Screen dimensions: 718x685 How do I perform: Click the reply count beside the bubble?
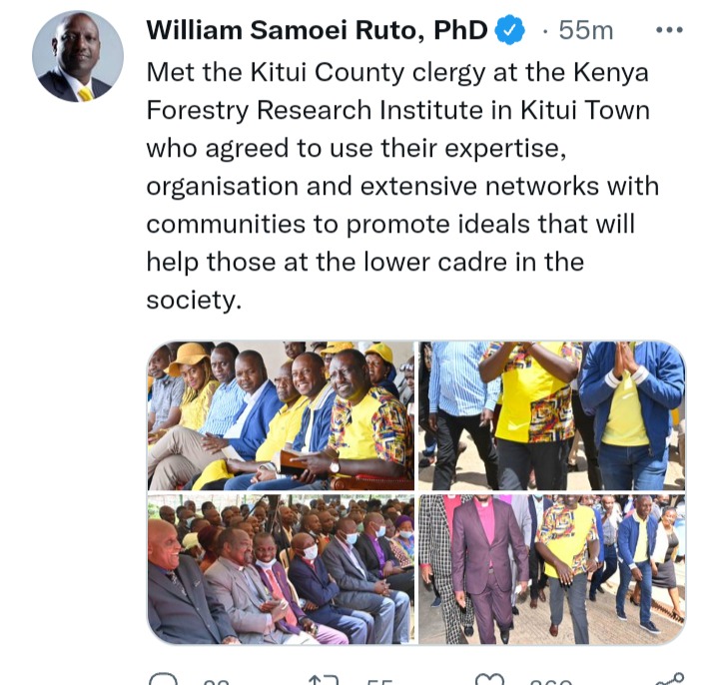pyautogui.click(x=216, y=681)
